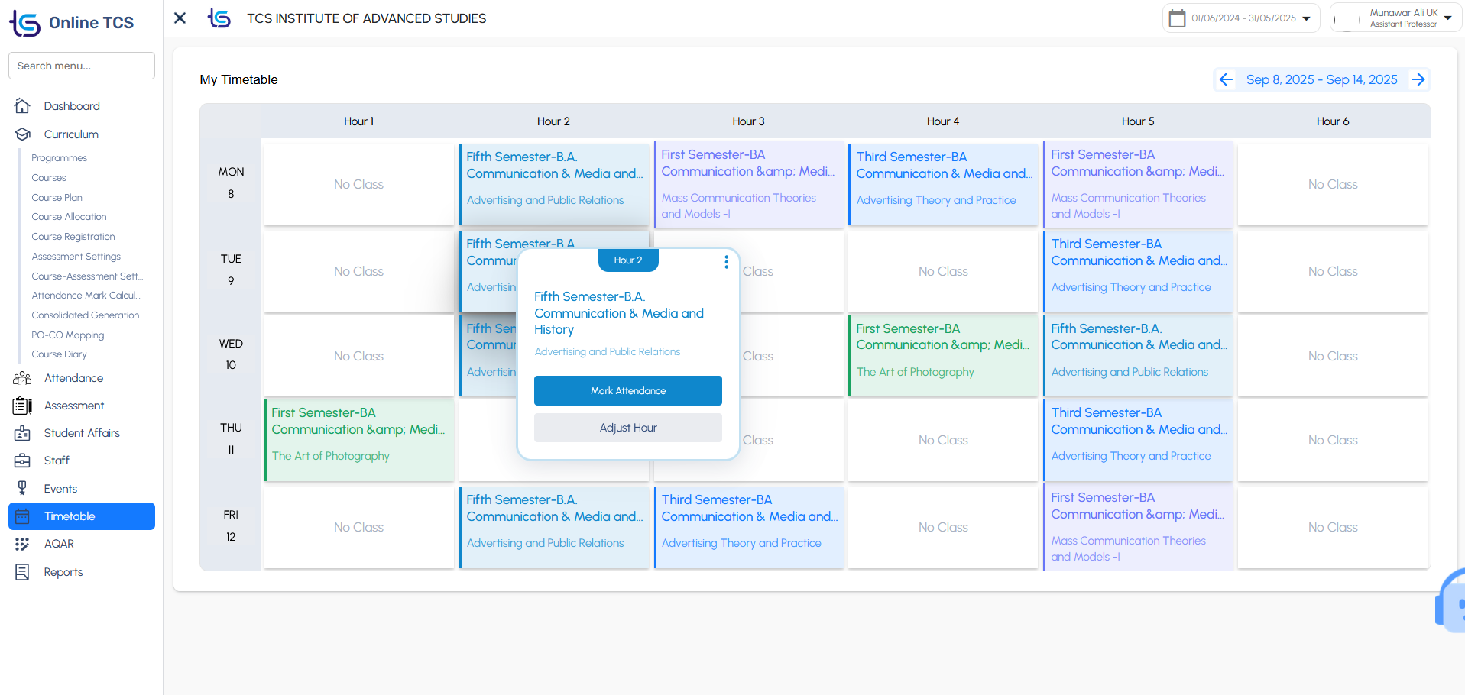1465x695 pixels.
Task: Open the academic year date range dropdown
Action: click(x=1241, y=18)
